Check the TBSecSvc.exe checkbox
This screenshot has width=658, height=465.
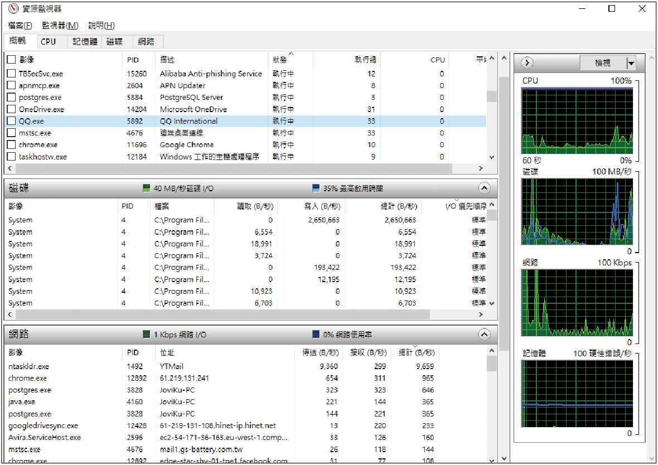coord(11,74)
